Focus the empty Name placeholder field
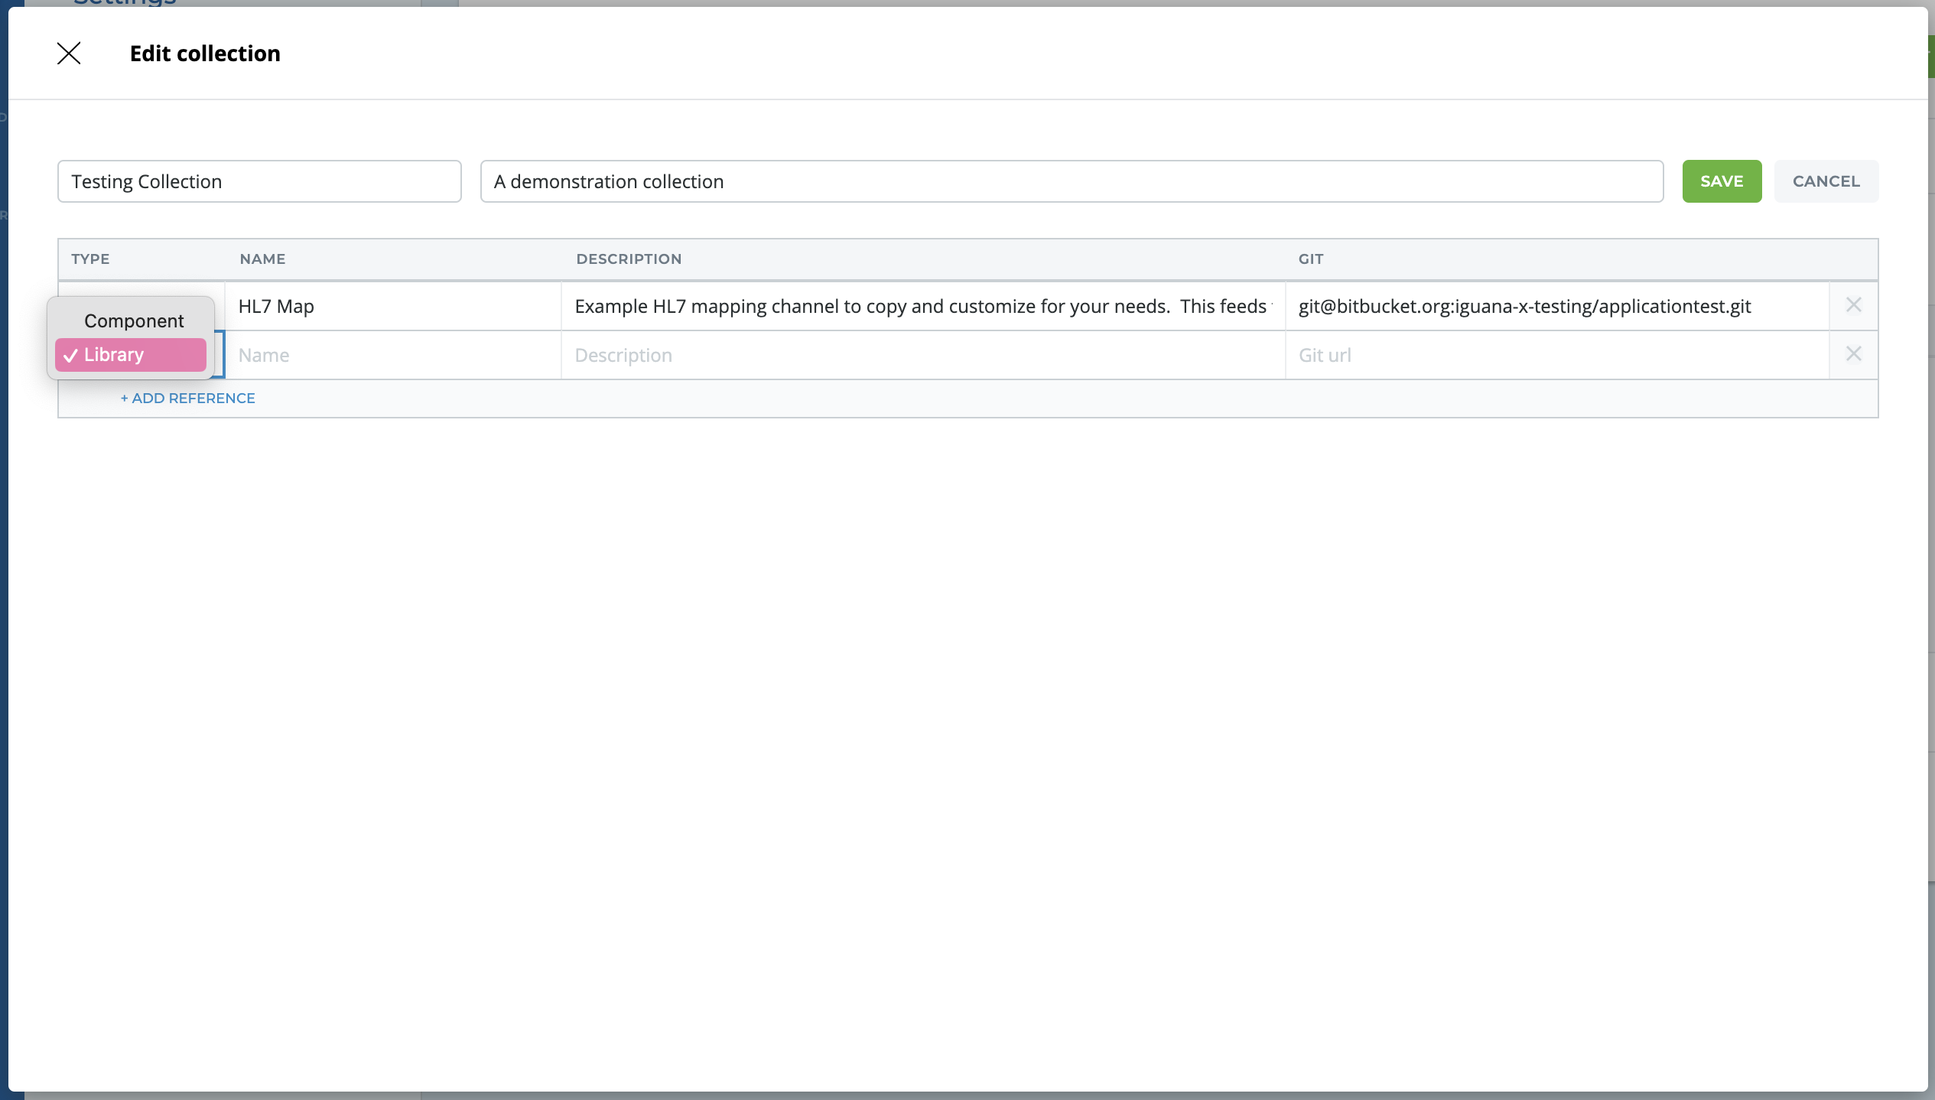 [x=392, y=356]
